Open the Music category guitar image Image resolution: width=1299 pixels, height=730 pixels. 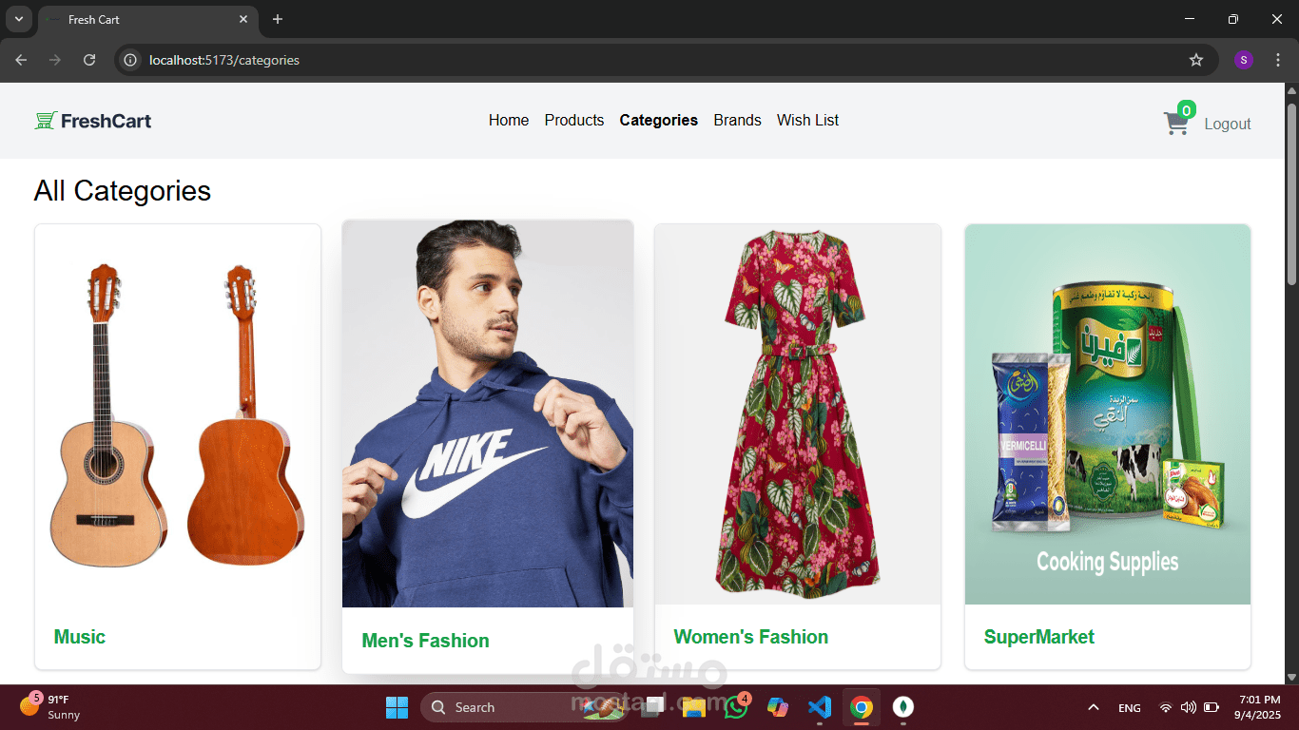pyautogui.click(x=178, y=414)
